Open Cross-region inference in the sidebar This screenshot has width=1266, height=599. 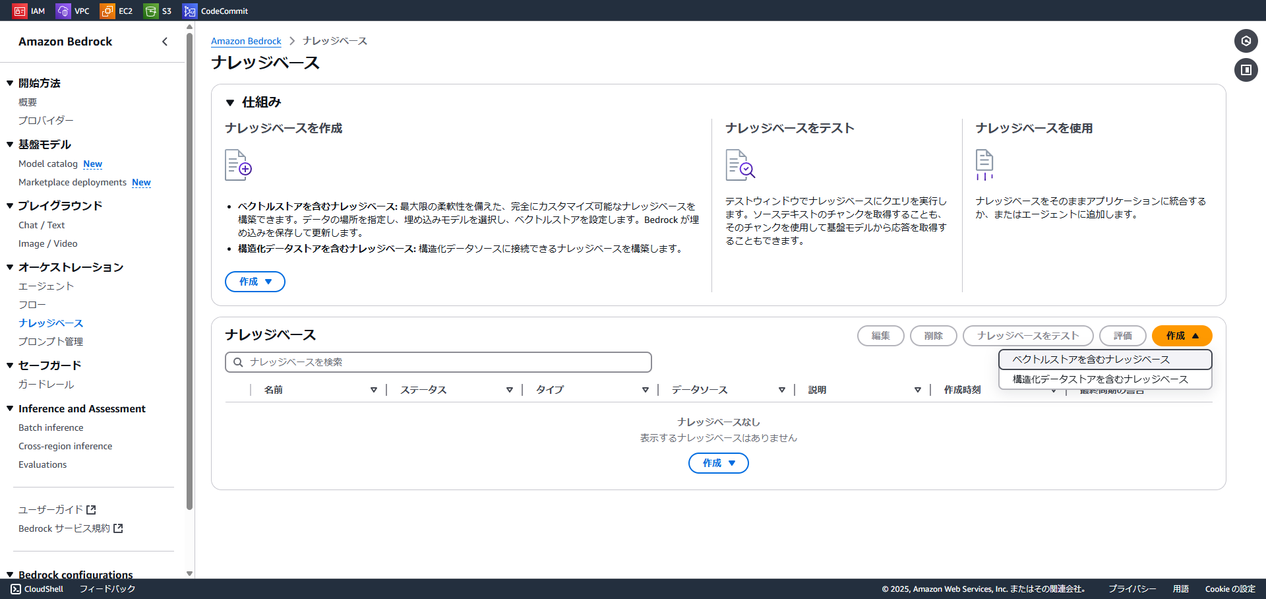click(x=65, y=446)
